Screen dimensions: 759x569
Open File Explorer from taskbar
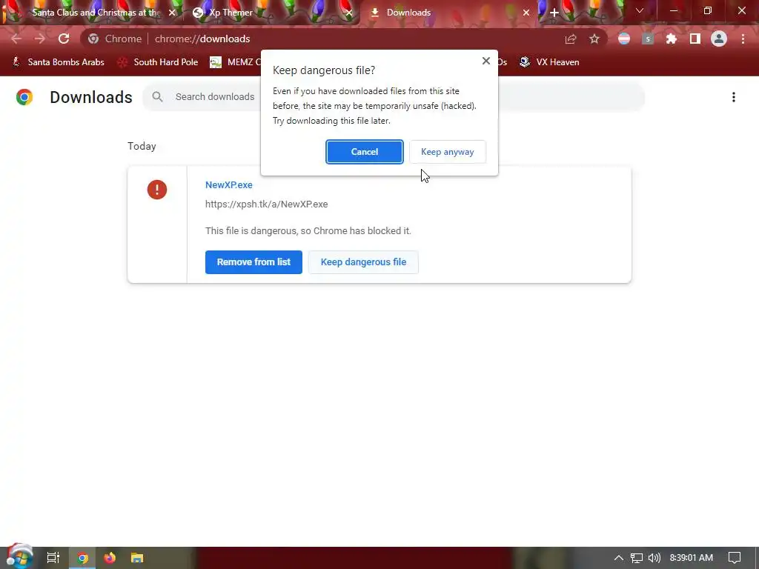(x=137, y=558)
